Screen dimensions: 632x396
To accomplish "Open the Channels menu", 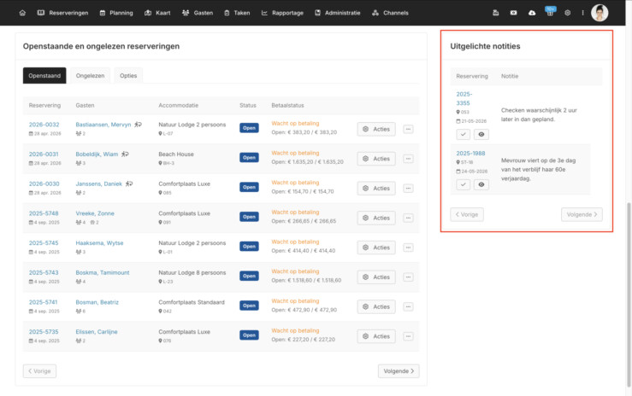I will point(390,13).
